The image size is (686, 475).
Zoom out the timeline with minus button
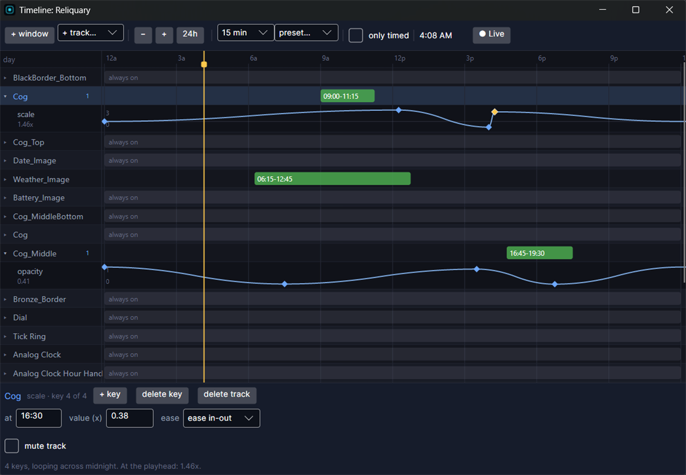pyautogui.click(x=143, y=34)
